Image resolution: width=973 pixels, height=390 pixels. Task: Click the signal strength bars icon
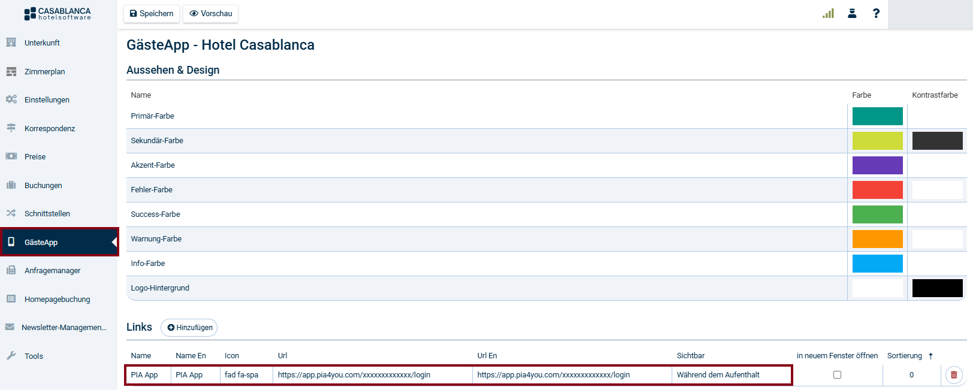point(828,13)
